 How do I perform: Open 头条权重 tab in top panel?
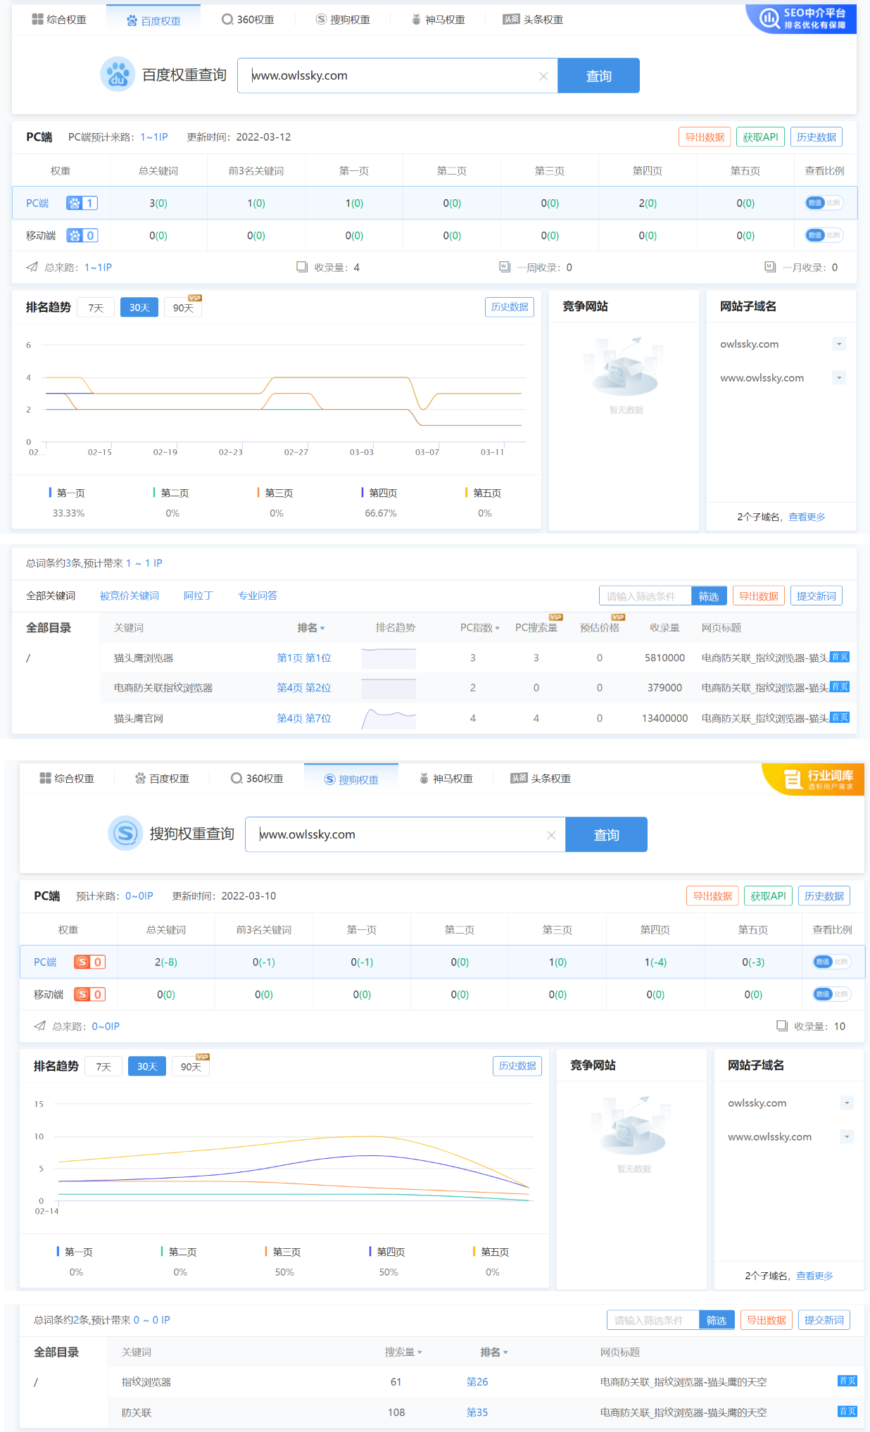click(533, 20)
